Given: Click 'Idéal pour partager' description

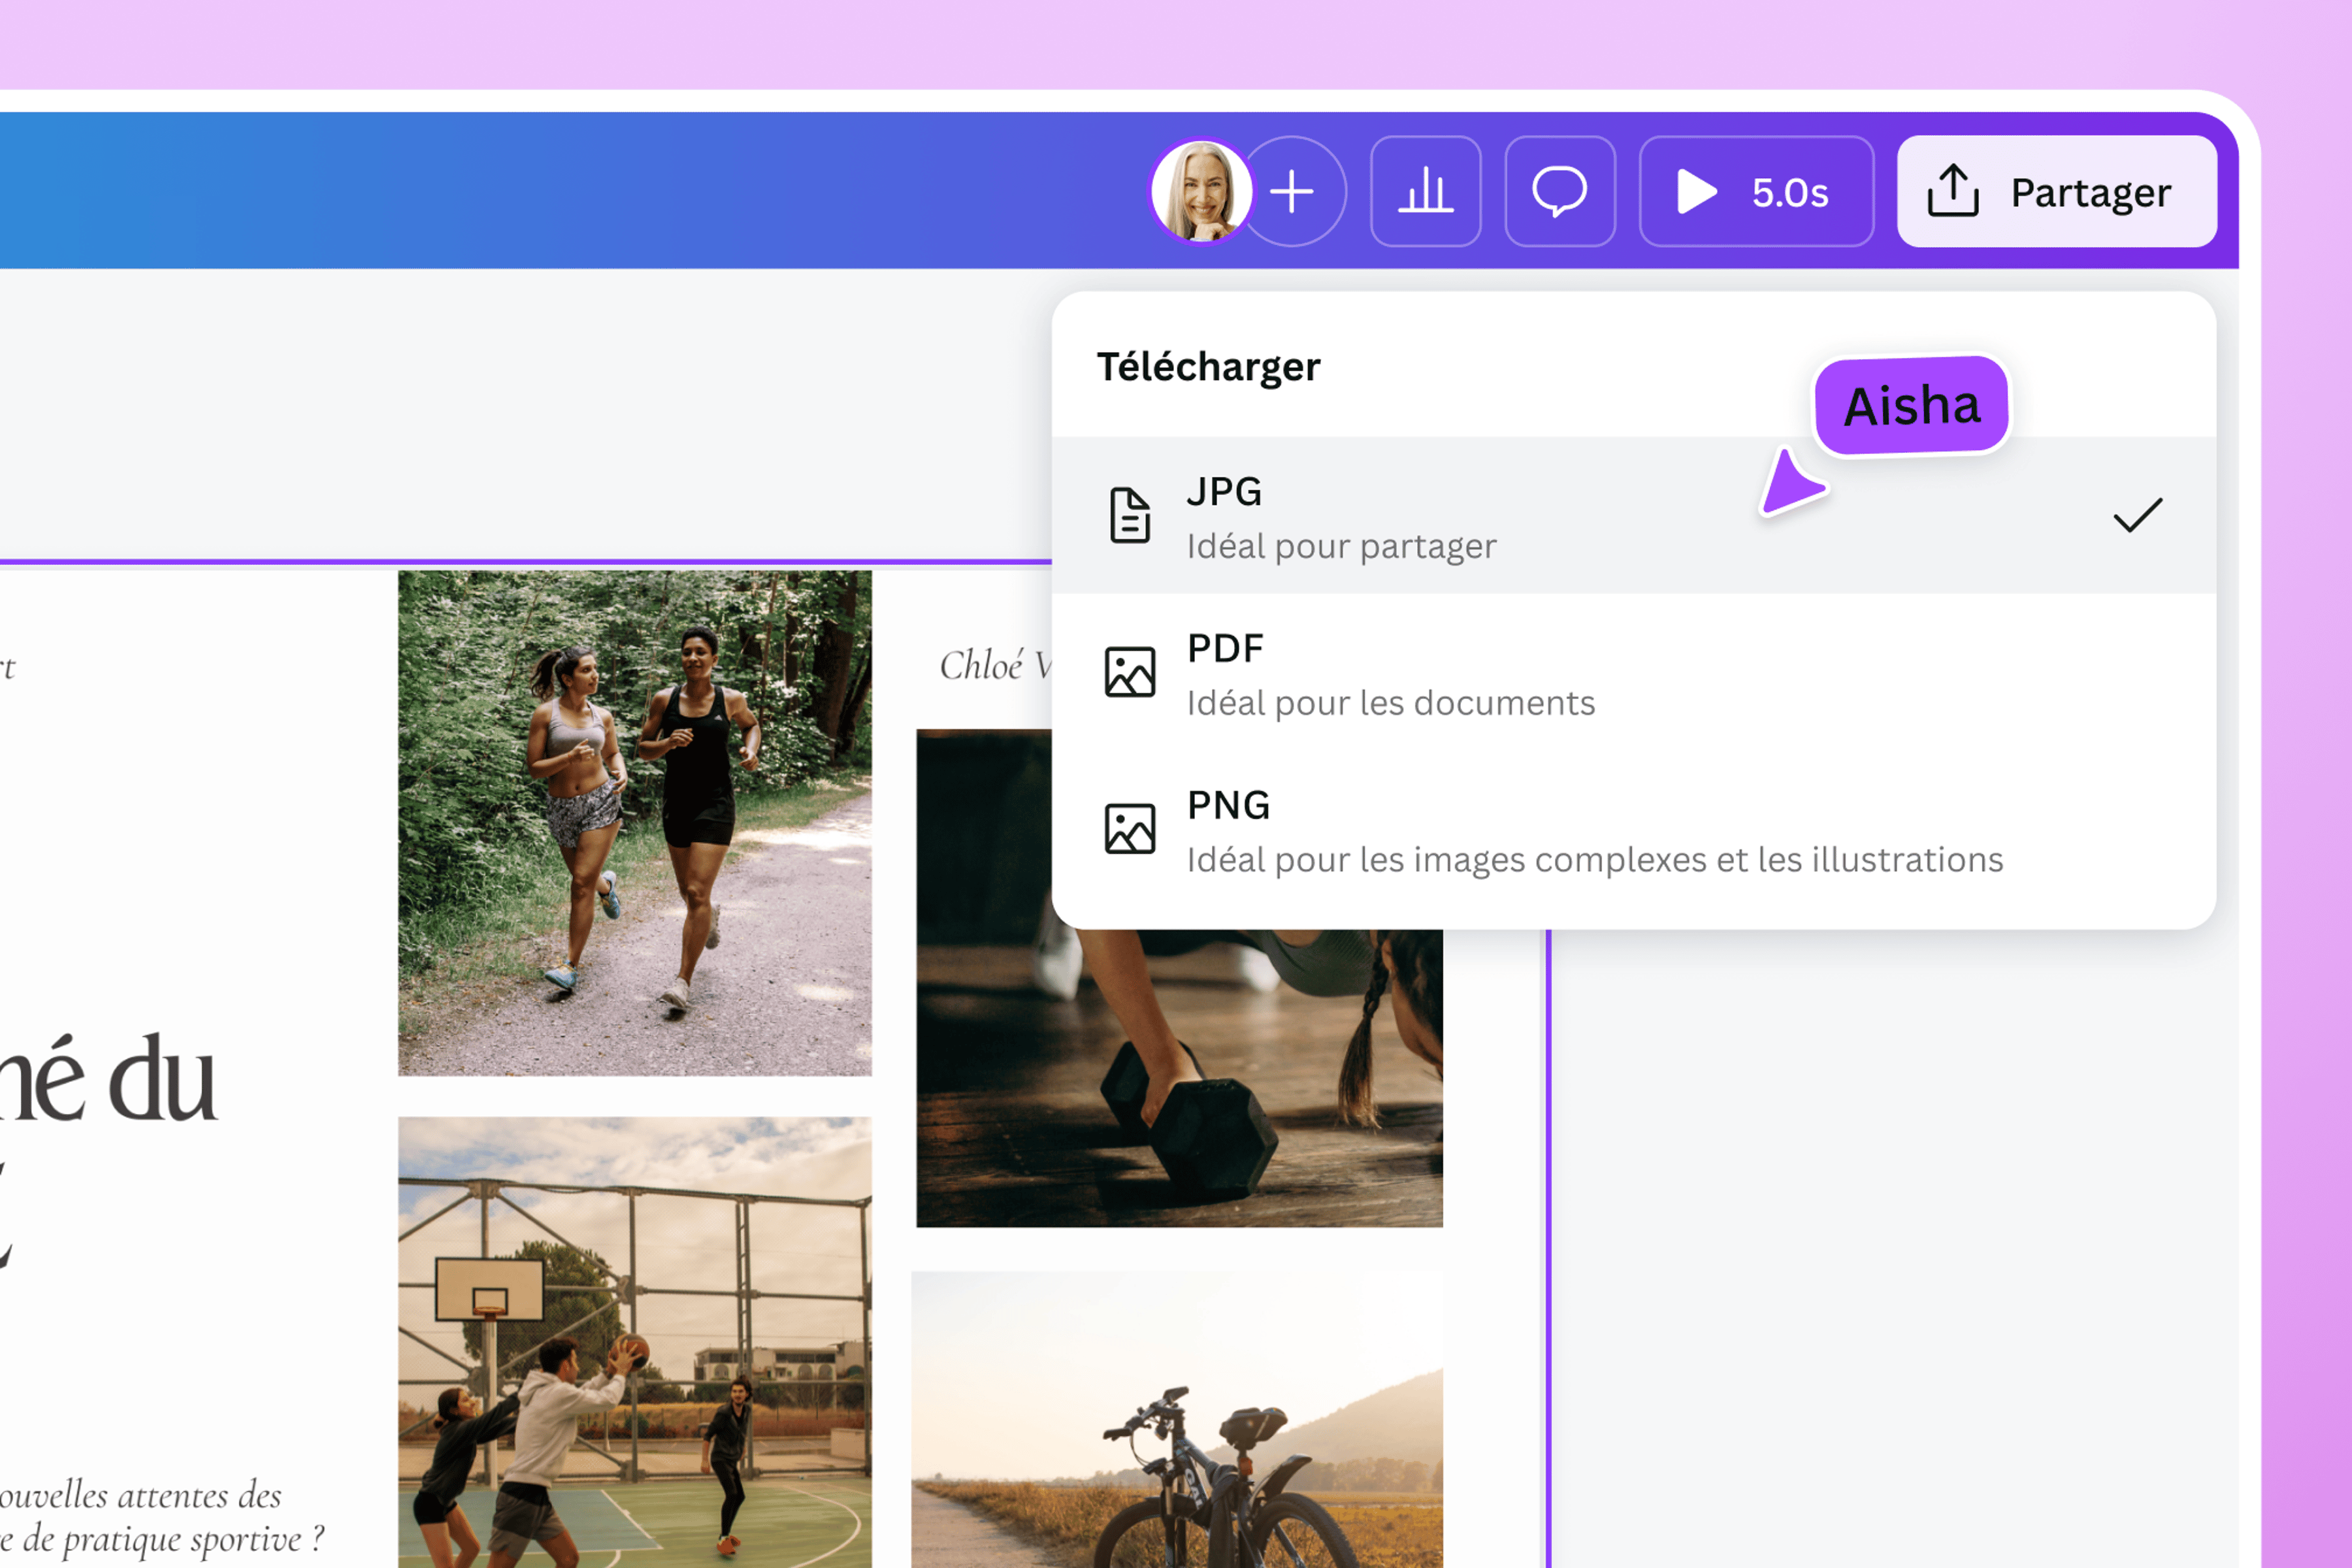Looking at the screenshot, I should (1341, 547).
